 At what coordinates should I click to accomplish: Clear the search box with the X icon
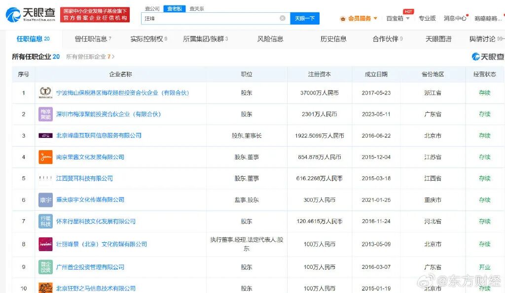[x=283, y=18]
